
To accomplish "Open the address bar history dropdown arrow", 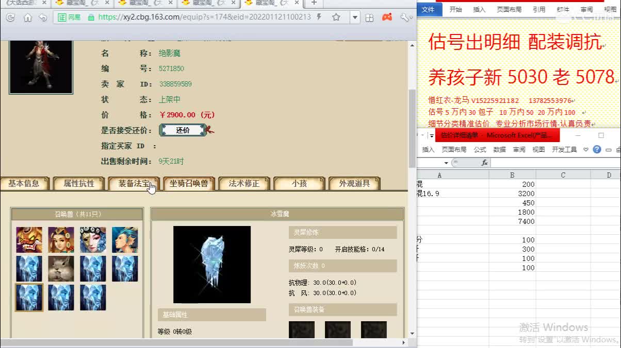I will pos(355,17).
